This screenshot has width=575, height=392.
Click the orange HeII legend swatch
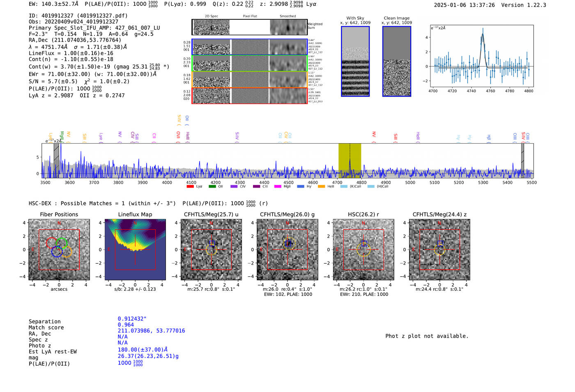coord(322,186)
